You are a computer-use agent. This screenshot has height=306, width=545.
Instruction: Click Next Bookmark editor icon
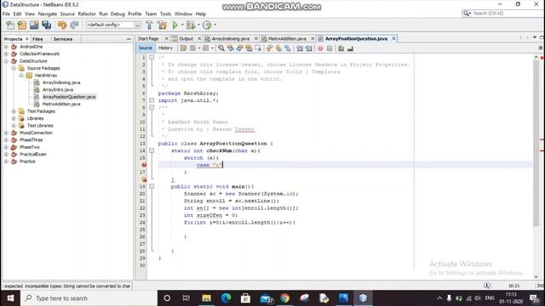(278, 48)
